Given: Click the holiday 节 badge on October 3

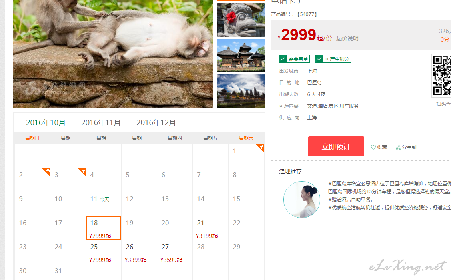Looking at the screenshot, I should (82, 172).
